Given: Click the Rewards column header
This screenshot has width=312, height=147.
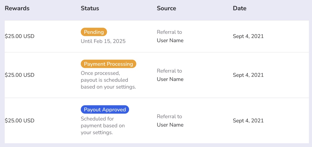Looking at the screenshot, I should tap(17, 8).
